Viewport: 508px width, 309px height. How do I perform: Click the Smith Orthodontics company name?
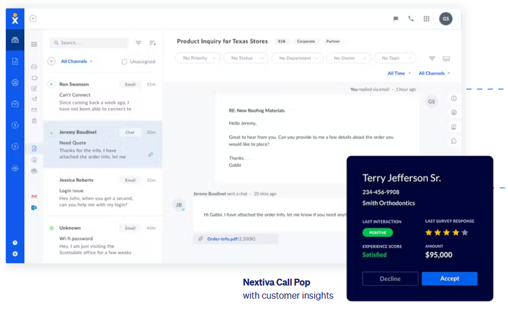pos(388,203)
